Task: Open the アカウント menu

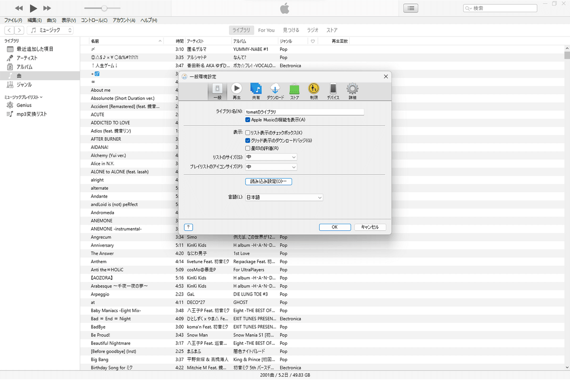Action: (124, 20)
